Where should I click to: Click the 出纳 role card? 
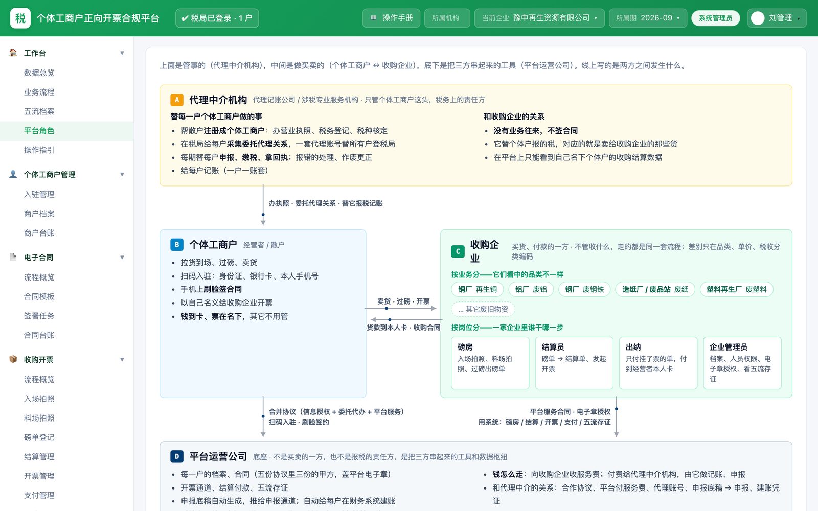tap(658, 363)
